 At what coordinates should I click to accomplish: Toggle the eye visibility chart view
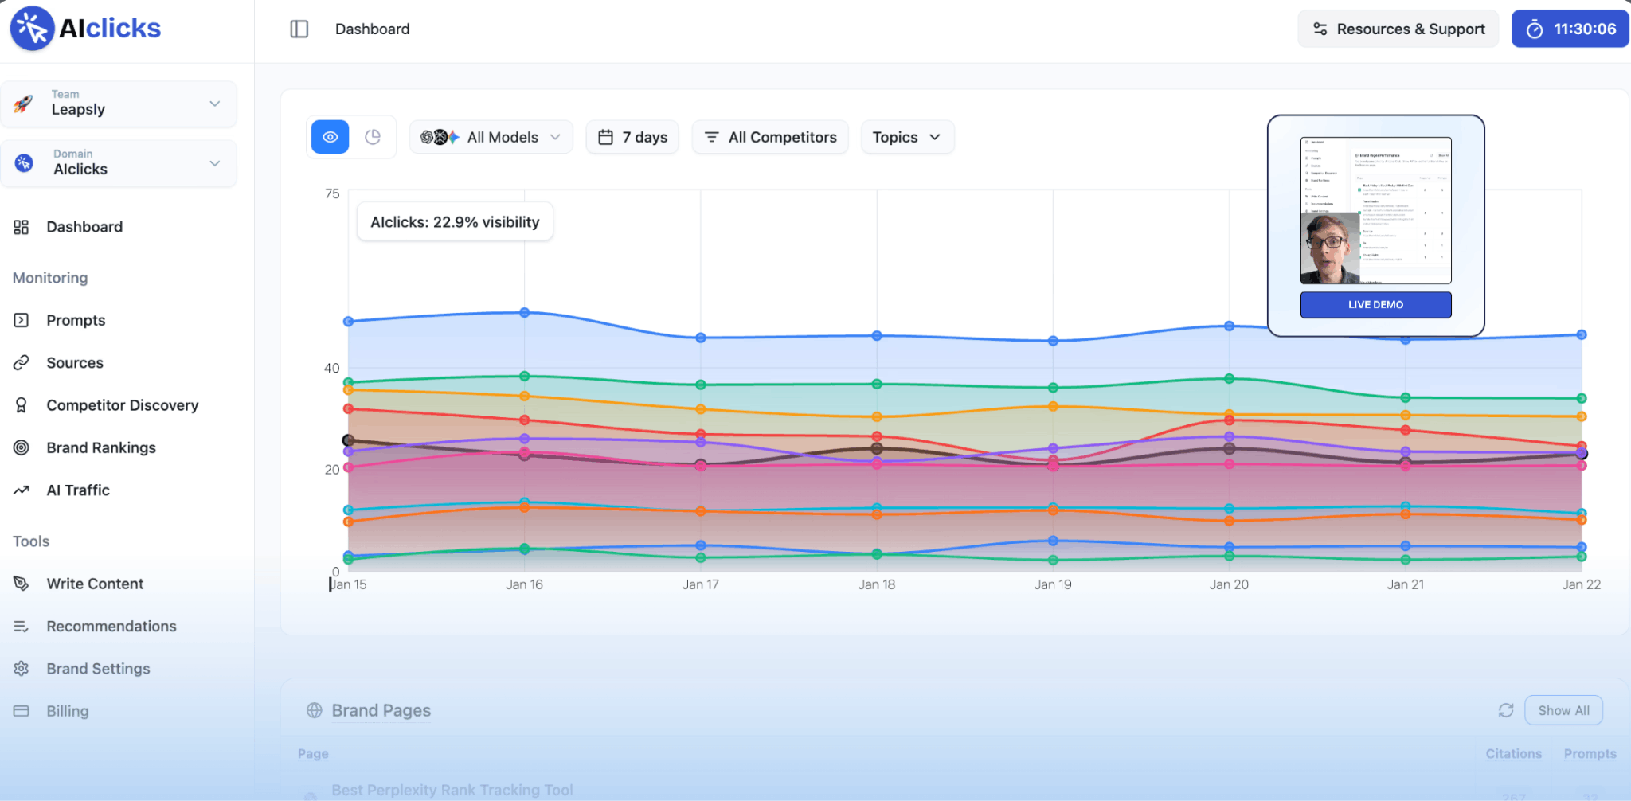coord(329,136)
